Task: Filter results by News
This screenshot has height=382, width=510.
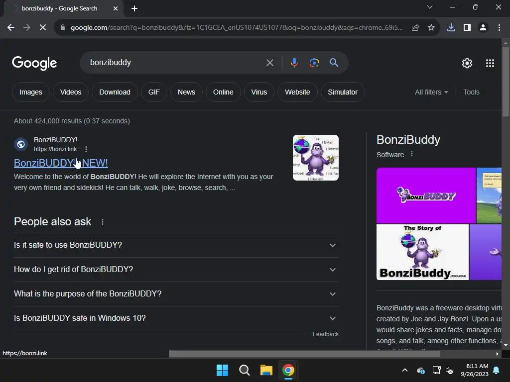Action: [186, 92]
